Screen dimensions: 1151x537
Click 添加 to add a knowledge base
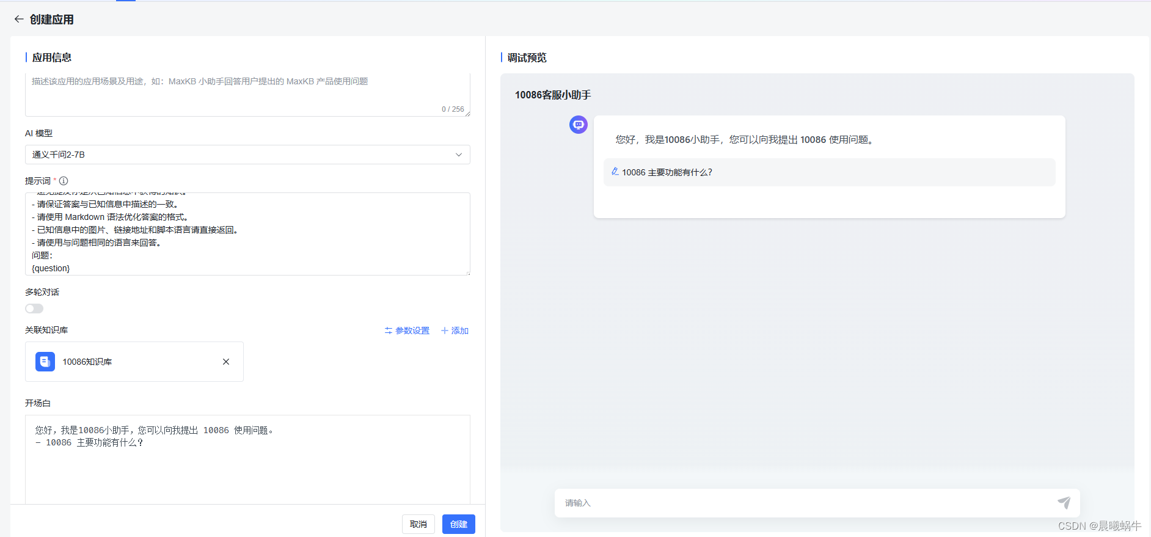coord(455,331)
